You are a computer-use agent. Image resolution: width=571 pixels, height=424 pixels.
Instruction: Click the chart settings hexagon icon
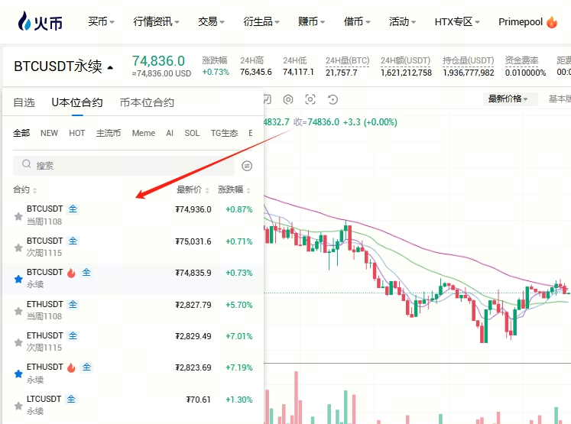[288, 99]
